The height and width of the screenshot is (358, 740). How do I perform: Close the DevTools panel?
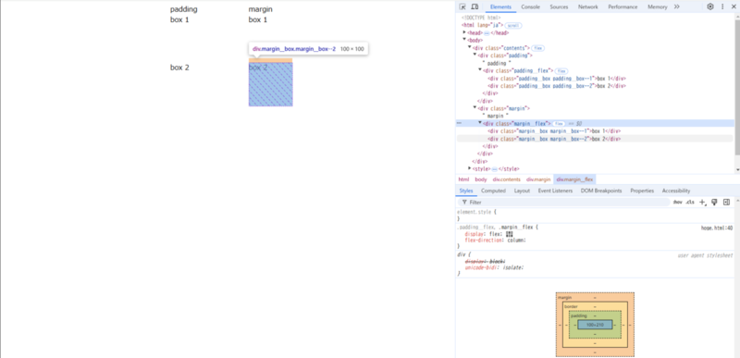click(x=734, y=6)
